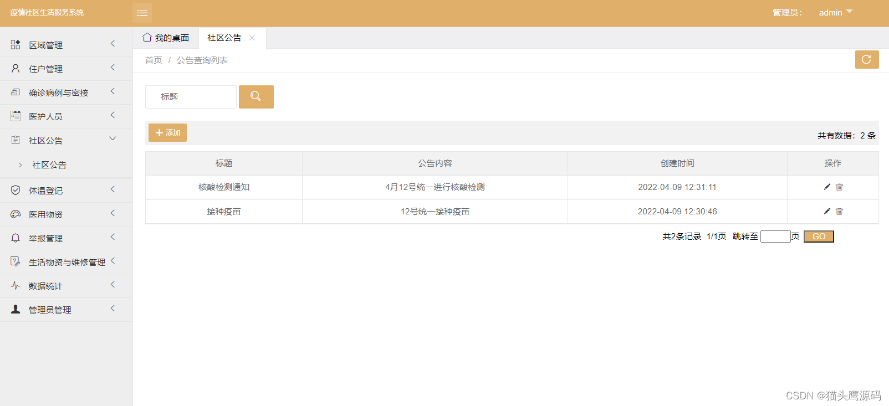Delete the 核酸检测通知 row with trash icon

click(x=839, y=187)
